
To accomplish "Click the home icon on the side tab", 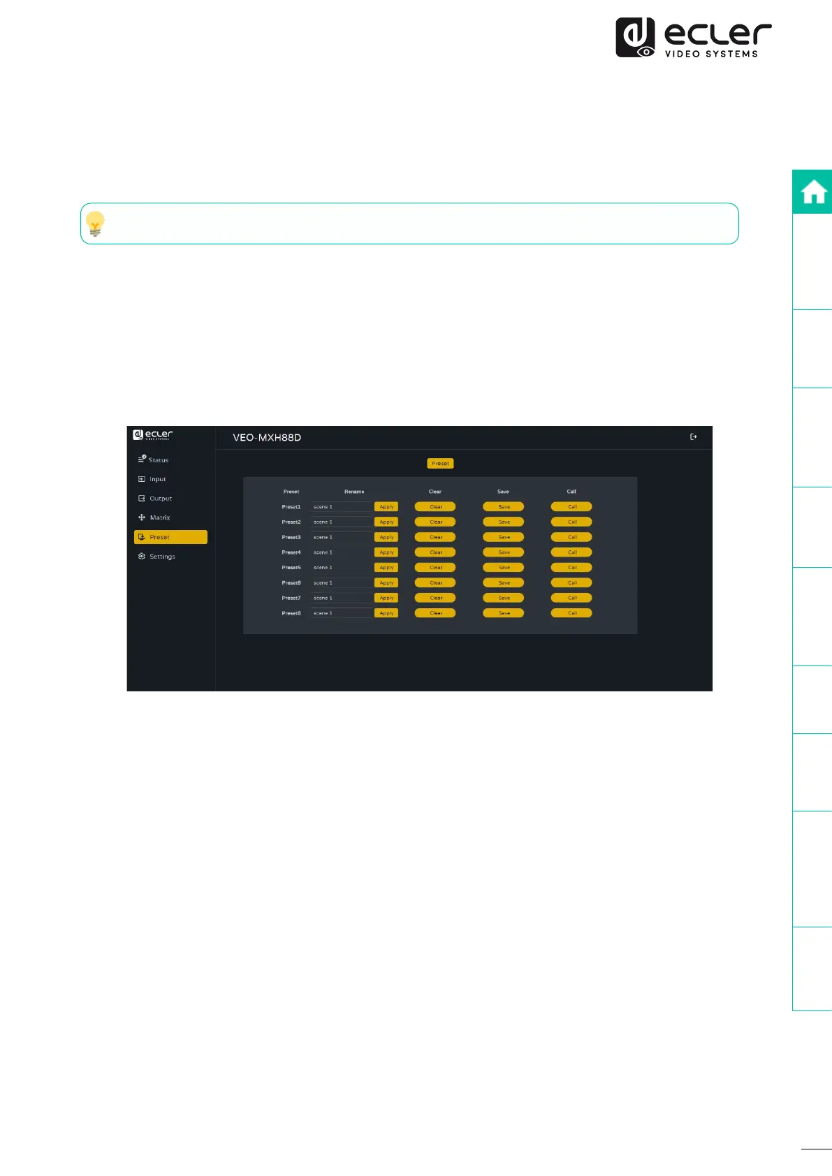I will pos(813,192).
